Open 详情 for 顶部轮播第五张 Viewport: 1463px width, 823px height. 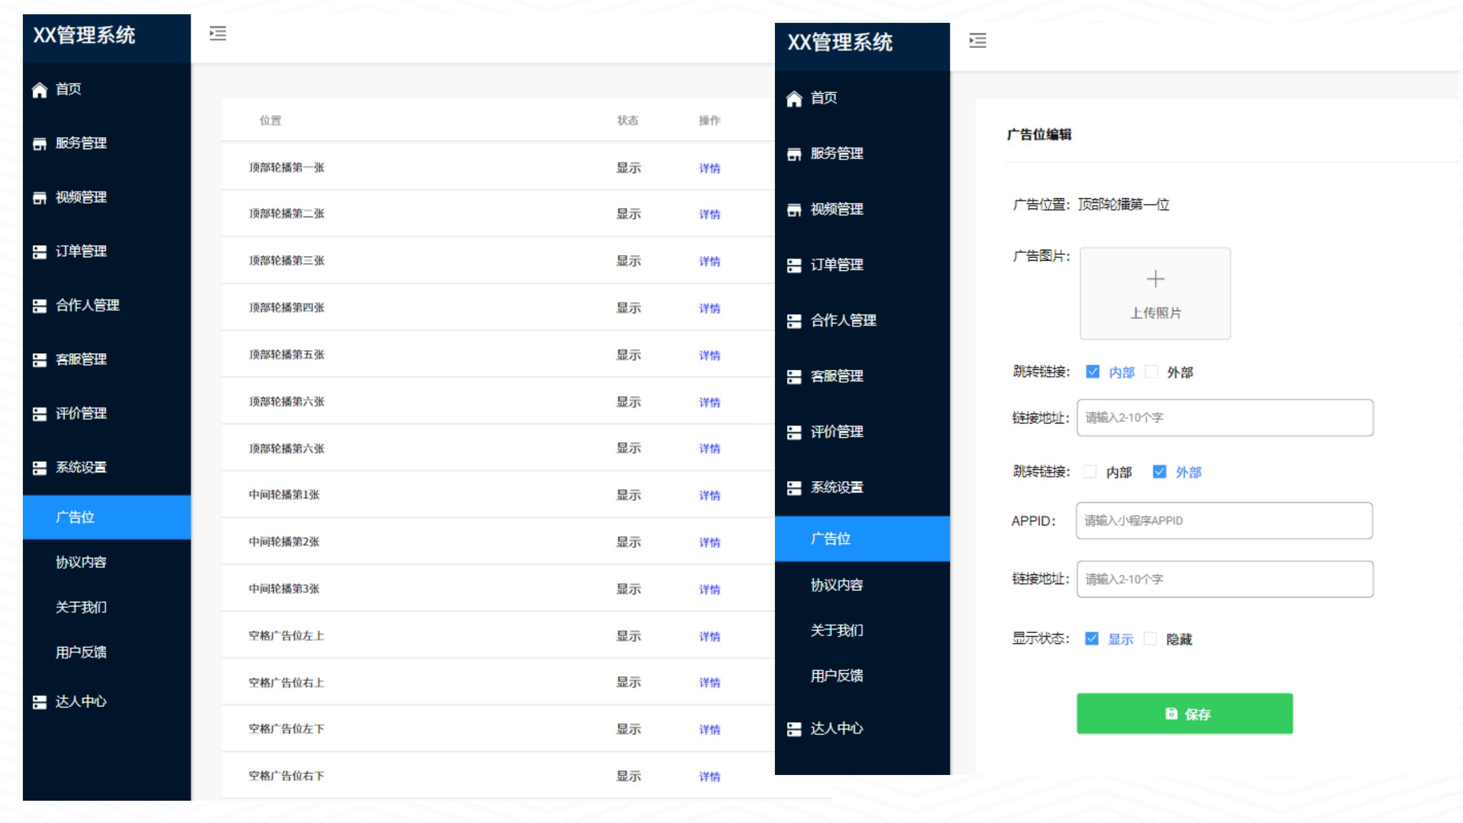(710, 355)
